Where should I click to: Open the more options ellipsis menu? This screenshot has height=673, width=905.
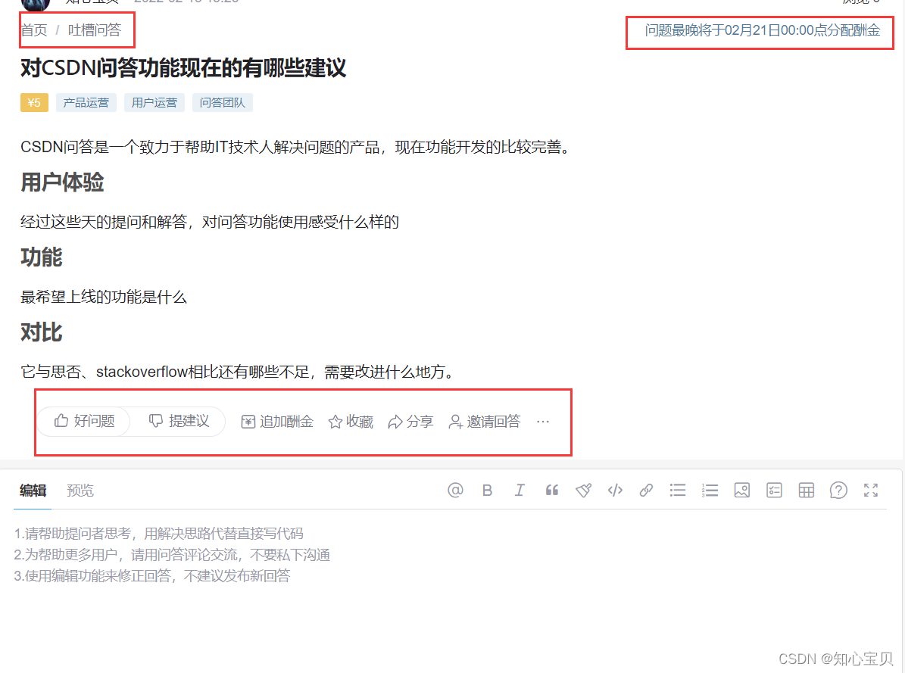pos(542,422)
